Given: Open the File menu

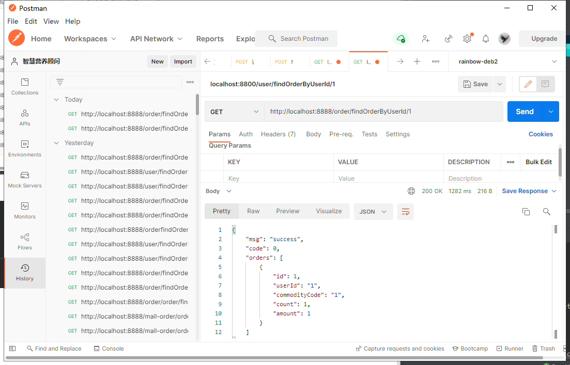Looking at the screenshot, I should (13, 22).
